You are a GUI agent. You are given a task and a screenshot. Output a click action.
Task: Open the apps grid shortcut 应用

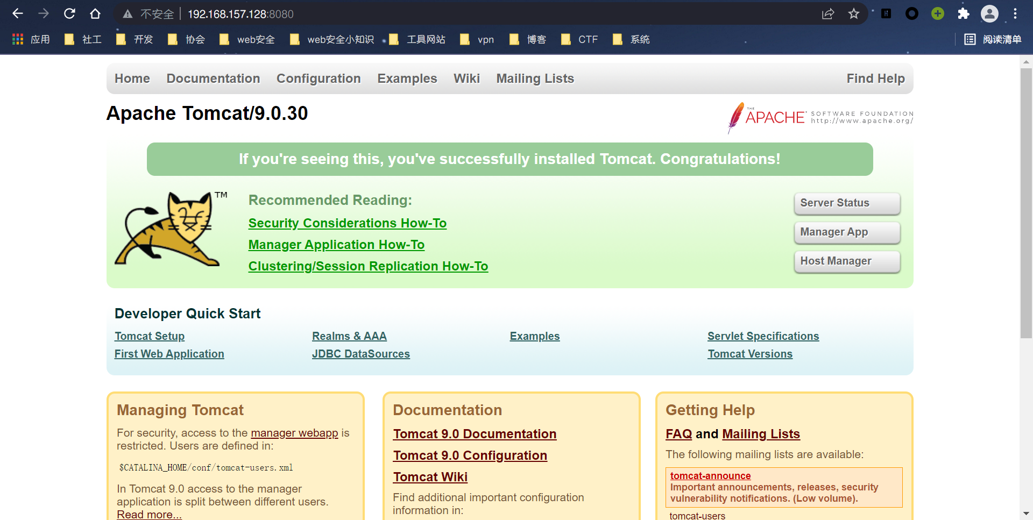coord(31,39)
